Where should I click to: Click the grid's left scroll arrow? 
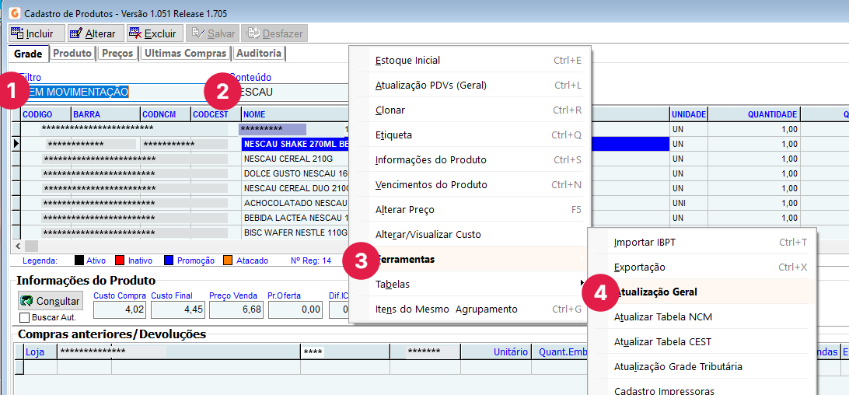point(17,246)
